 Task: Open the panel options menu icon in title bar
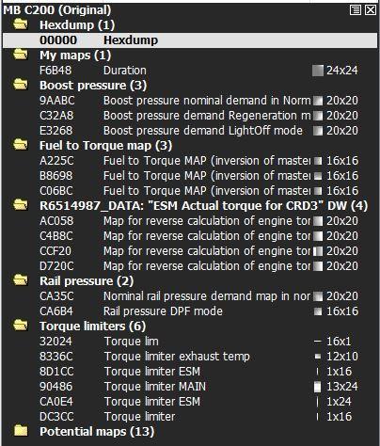[355, 10]
